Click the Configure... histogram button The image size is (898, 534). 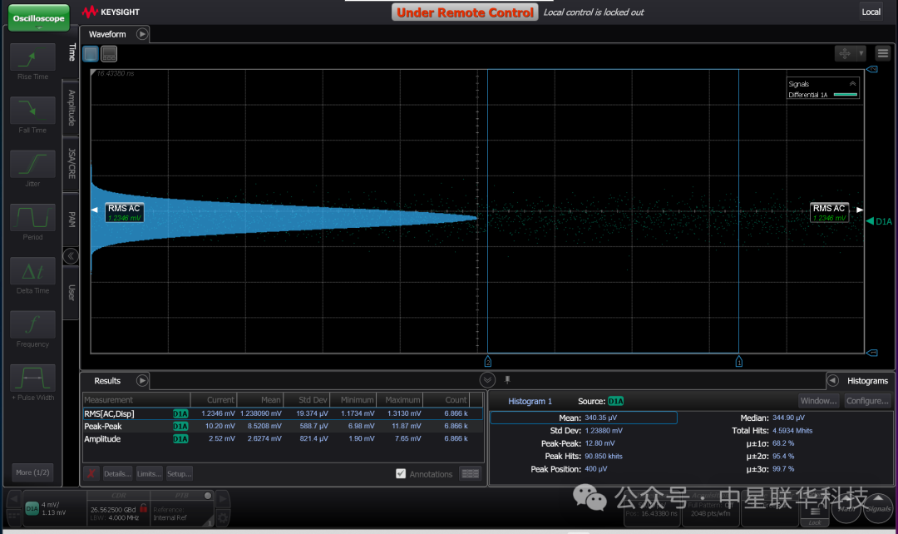tap(867, 401)
